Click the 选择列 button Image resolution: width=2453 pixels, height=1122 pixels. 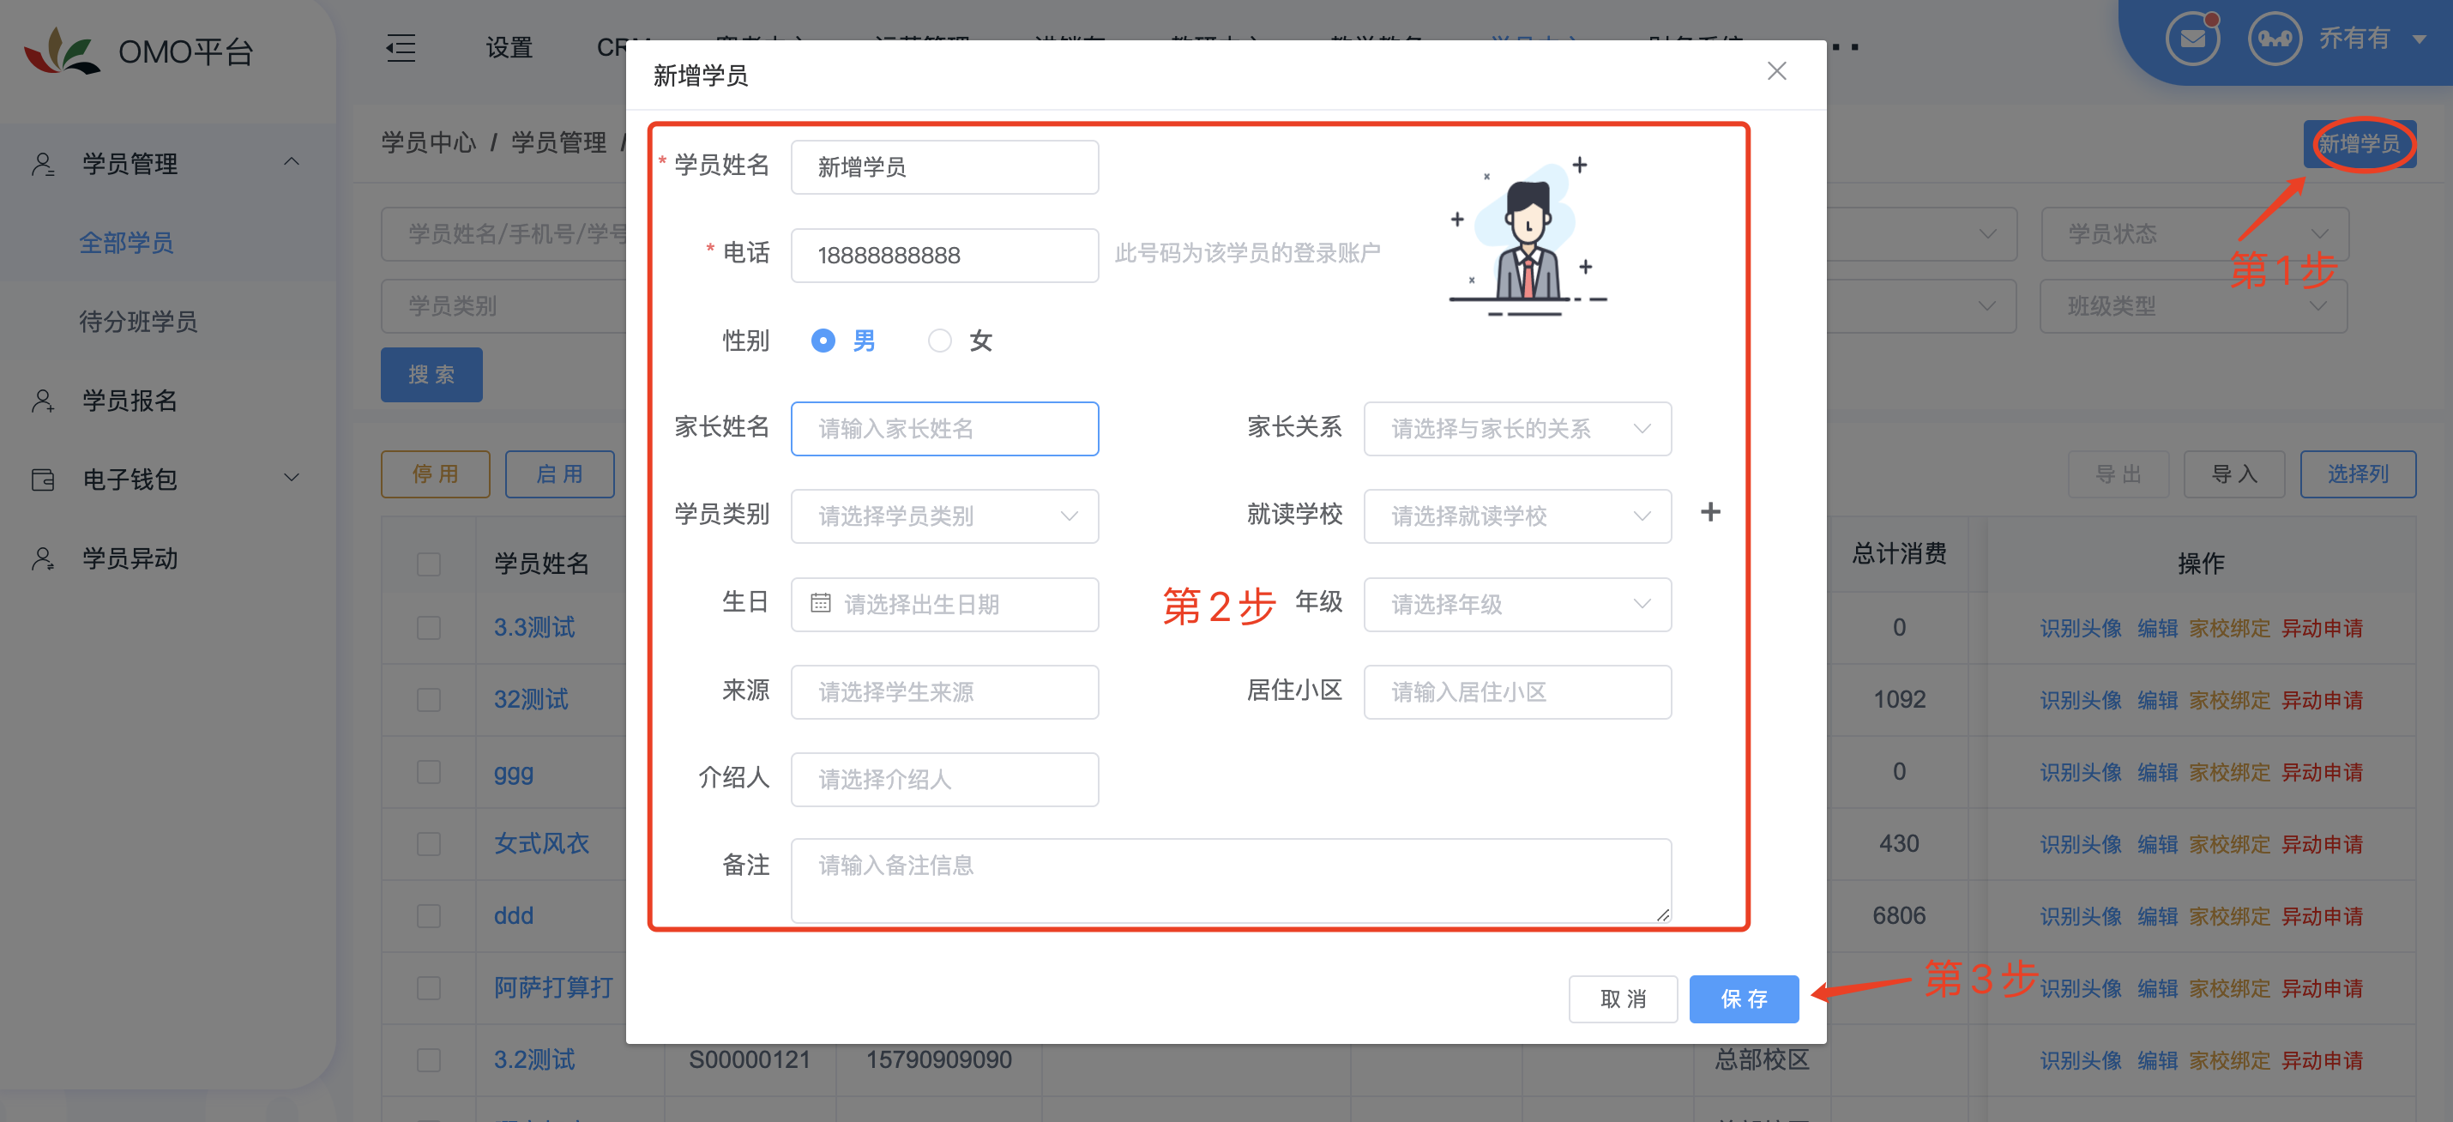[2358, 474]
